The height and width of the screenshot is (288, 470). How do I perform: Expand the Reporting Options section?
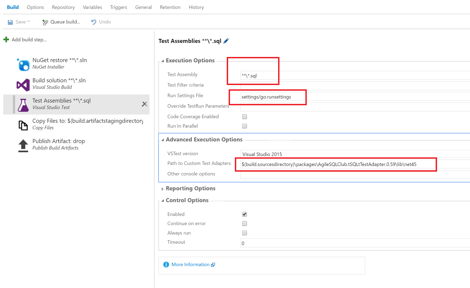tap(163, 189)
